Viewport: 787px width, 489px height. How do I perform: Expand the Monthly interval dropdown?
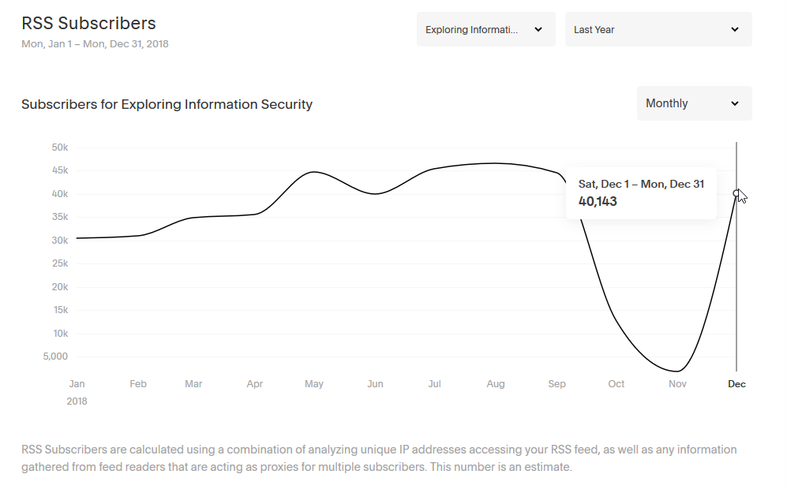click(694, 103)
